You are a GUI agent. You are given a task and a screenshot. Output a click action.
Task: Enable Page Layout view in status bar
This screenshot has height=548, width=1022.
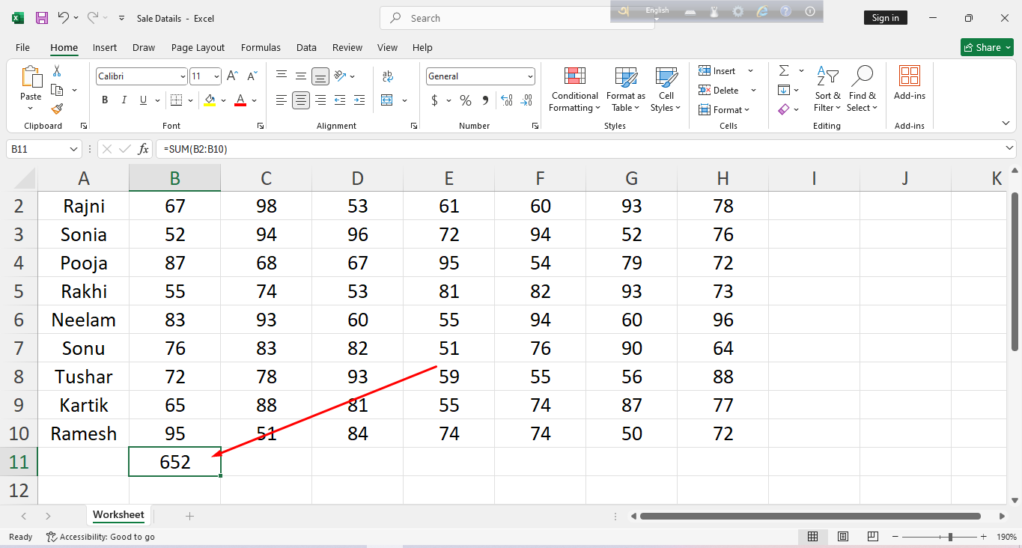coord(843,537)
